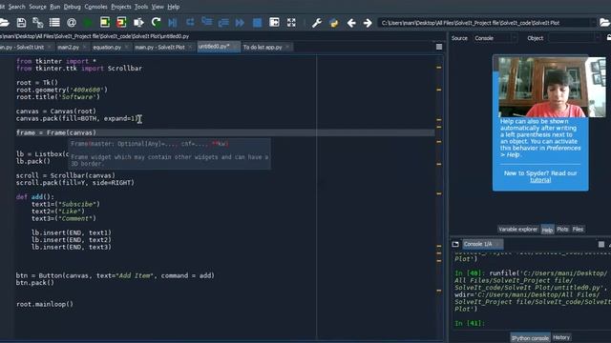Screen dimensions: 611x343
Task: Open the PYTHONPATH manager Python icon
Action: point(334,23)
